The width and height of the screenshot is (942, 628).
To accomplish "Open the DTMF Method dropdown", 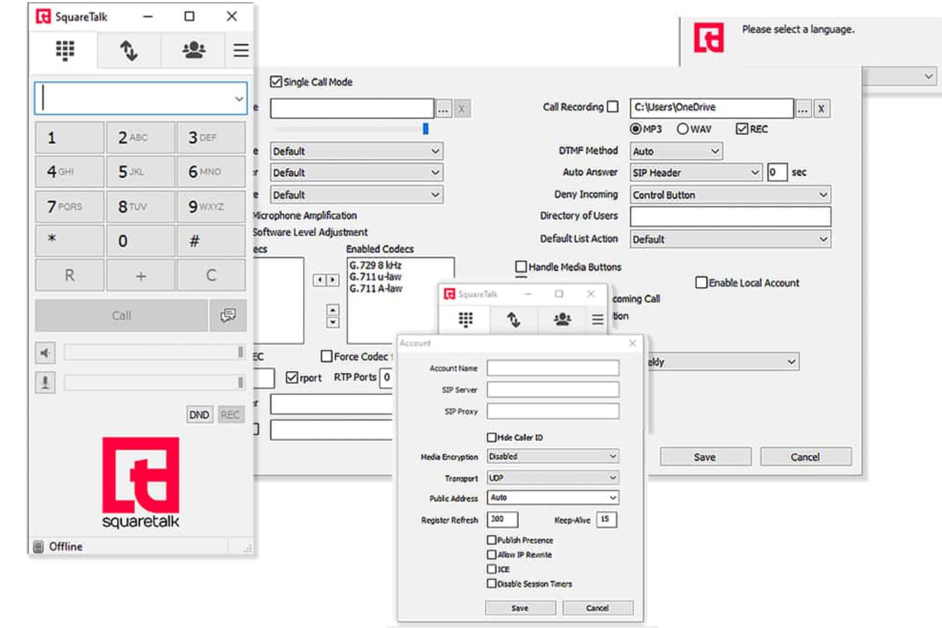I will pos(676,151).
